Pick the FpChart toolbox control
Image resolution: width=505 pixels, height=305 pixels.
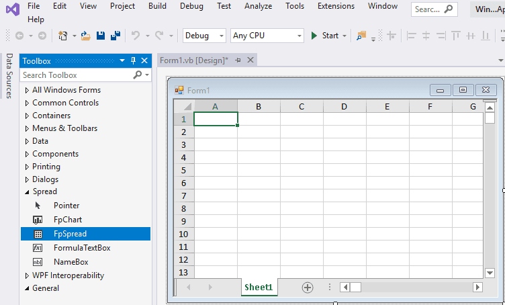(67, 220)
